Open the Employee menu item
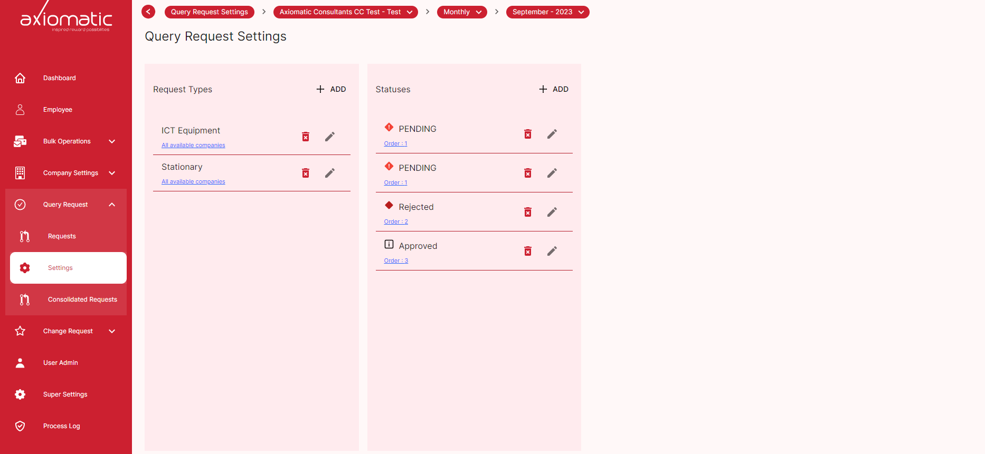This screenshot has height=454, width=985. (x=66, y=110)
